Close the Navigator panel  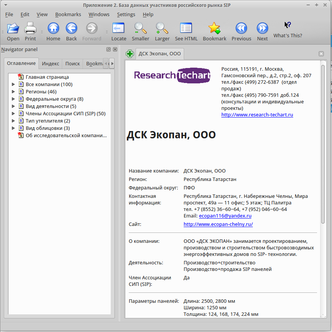click(115, 49)
